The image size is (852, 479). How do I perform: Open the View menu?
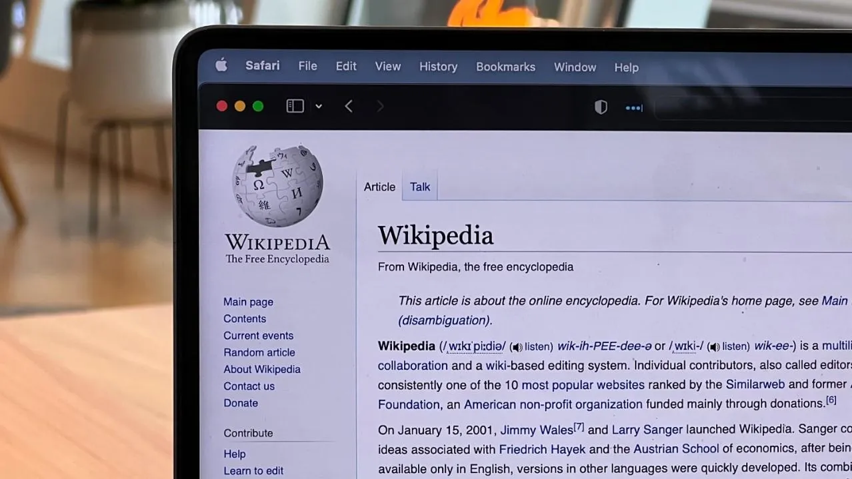(388, 67)
